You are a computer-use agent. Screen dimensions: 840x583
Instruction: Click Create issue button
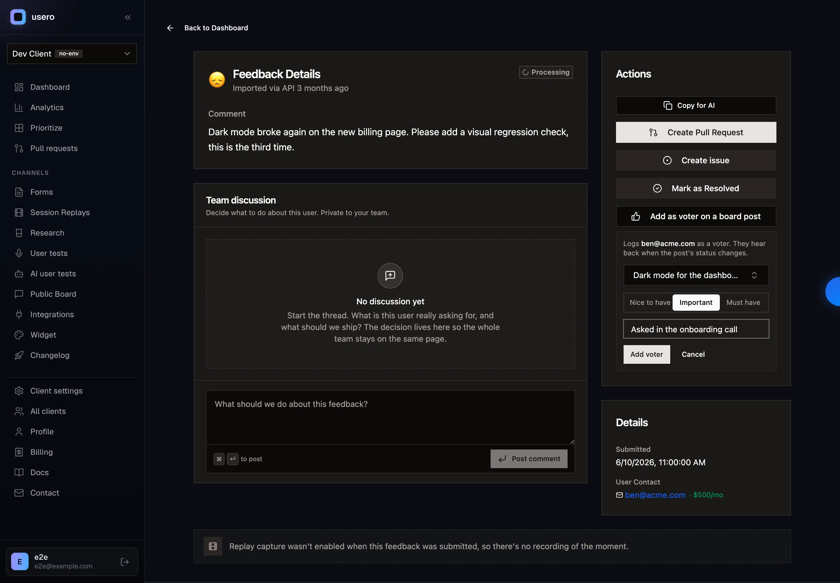tap(696, 160)
